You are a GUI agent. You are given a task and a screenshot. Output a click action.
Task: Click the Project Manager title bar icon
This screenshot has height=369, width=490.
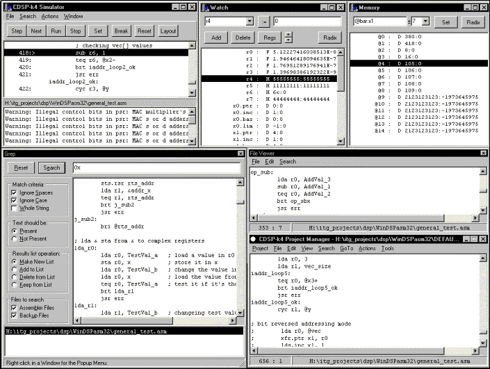[253, 239]
